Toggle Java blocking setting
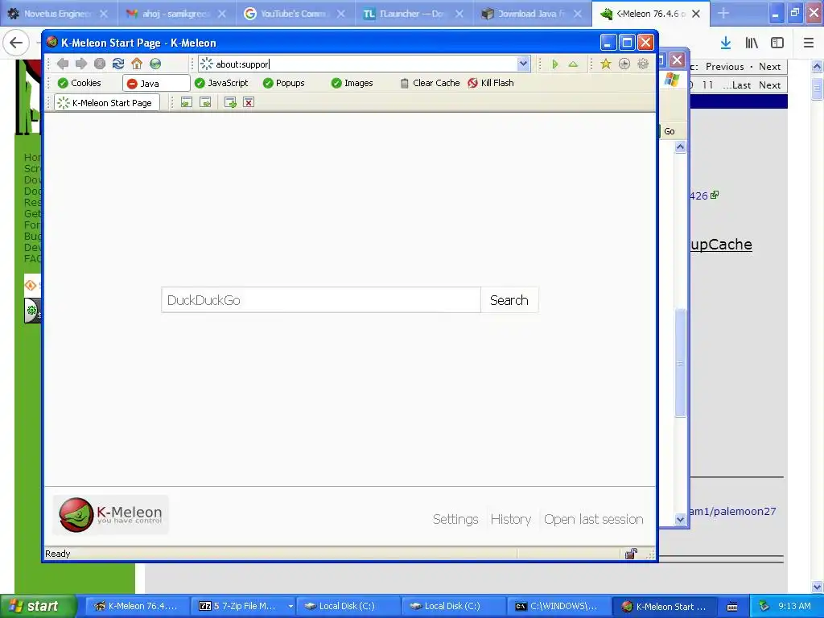This screenshot has height=618, width=824. 156,83
